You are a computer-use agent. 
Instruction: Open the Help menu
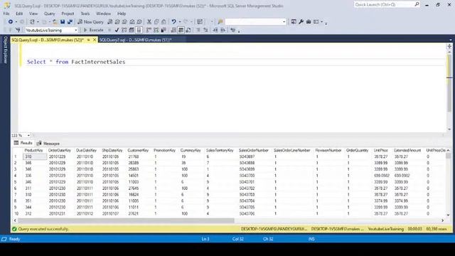(122, 14)
